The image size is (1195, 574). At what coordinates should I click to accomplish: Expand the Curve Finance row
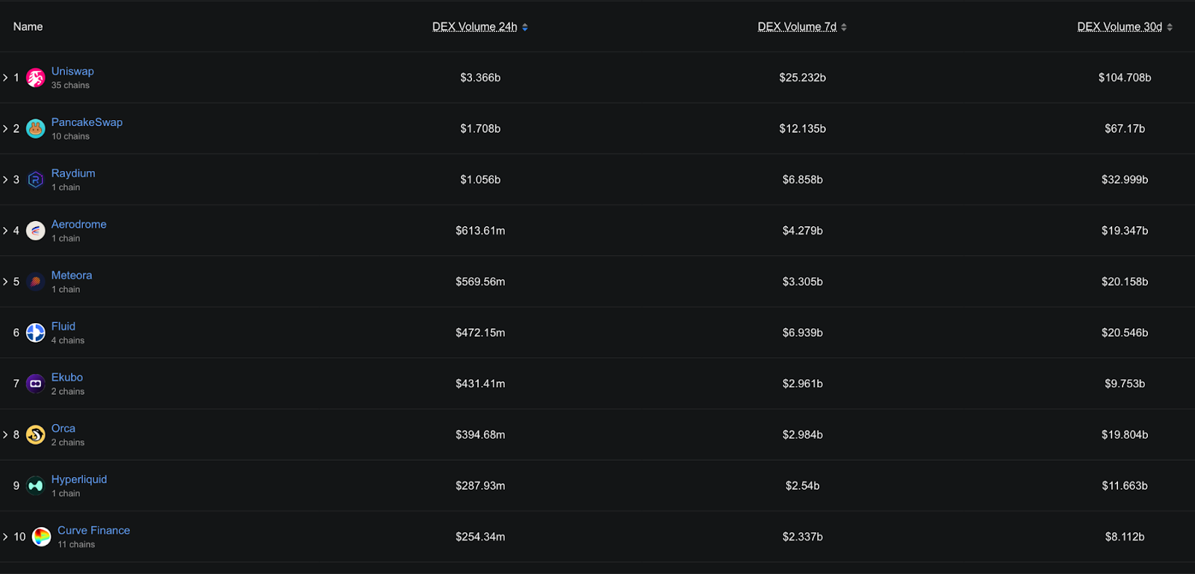pos(6,536)
